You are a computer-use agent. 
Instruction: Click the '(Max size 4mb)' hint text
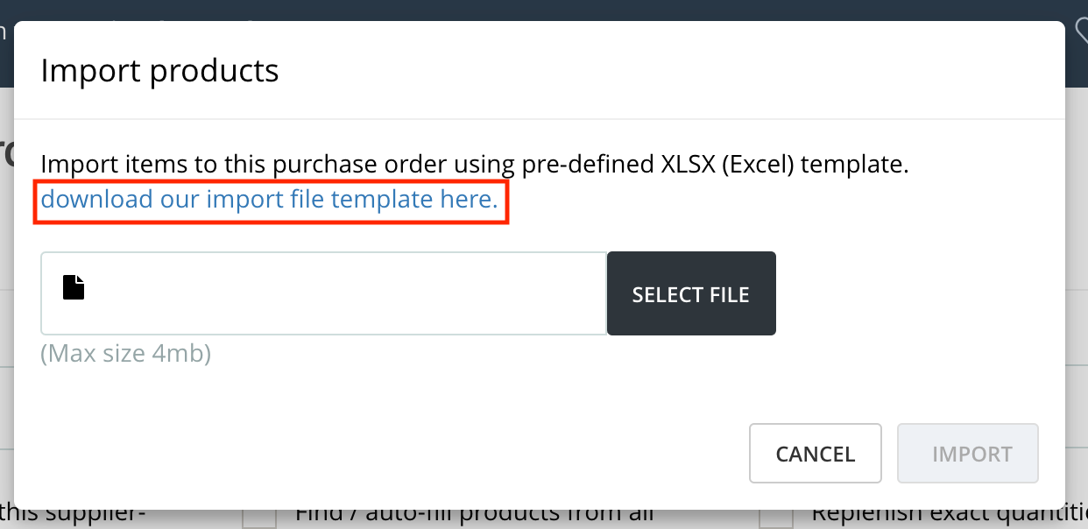click(x=126, y=354)
